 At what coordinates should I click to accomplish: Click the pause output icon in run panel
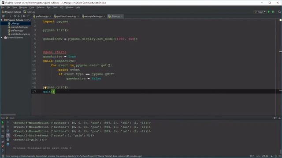click(3, 131)
